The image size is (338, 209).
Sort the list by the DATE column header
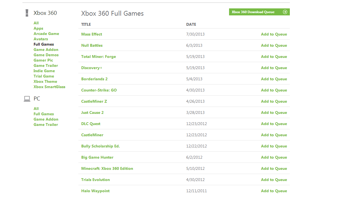click(x=191, y=24)
